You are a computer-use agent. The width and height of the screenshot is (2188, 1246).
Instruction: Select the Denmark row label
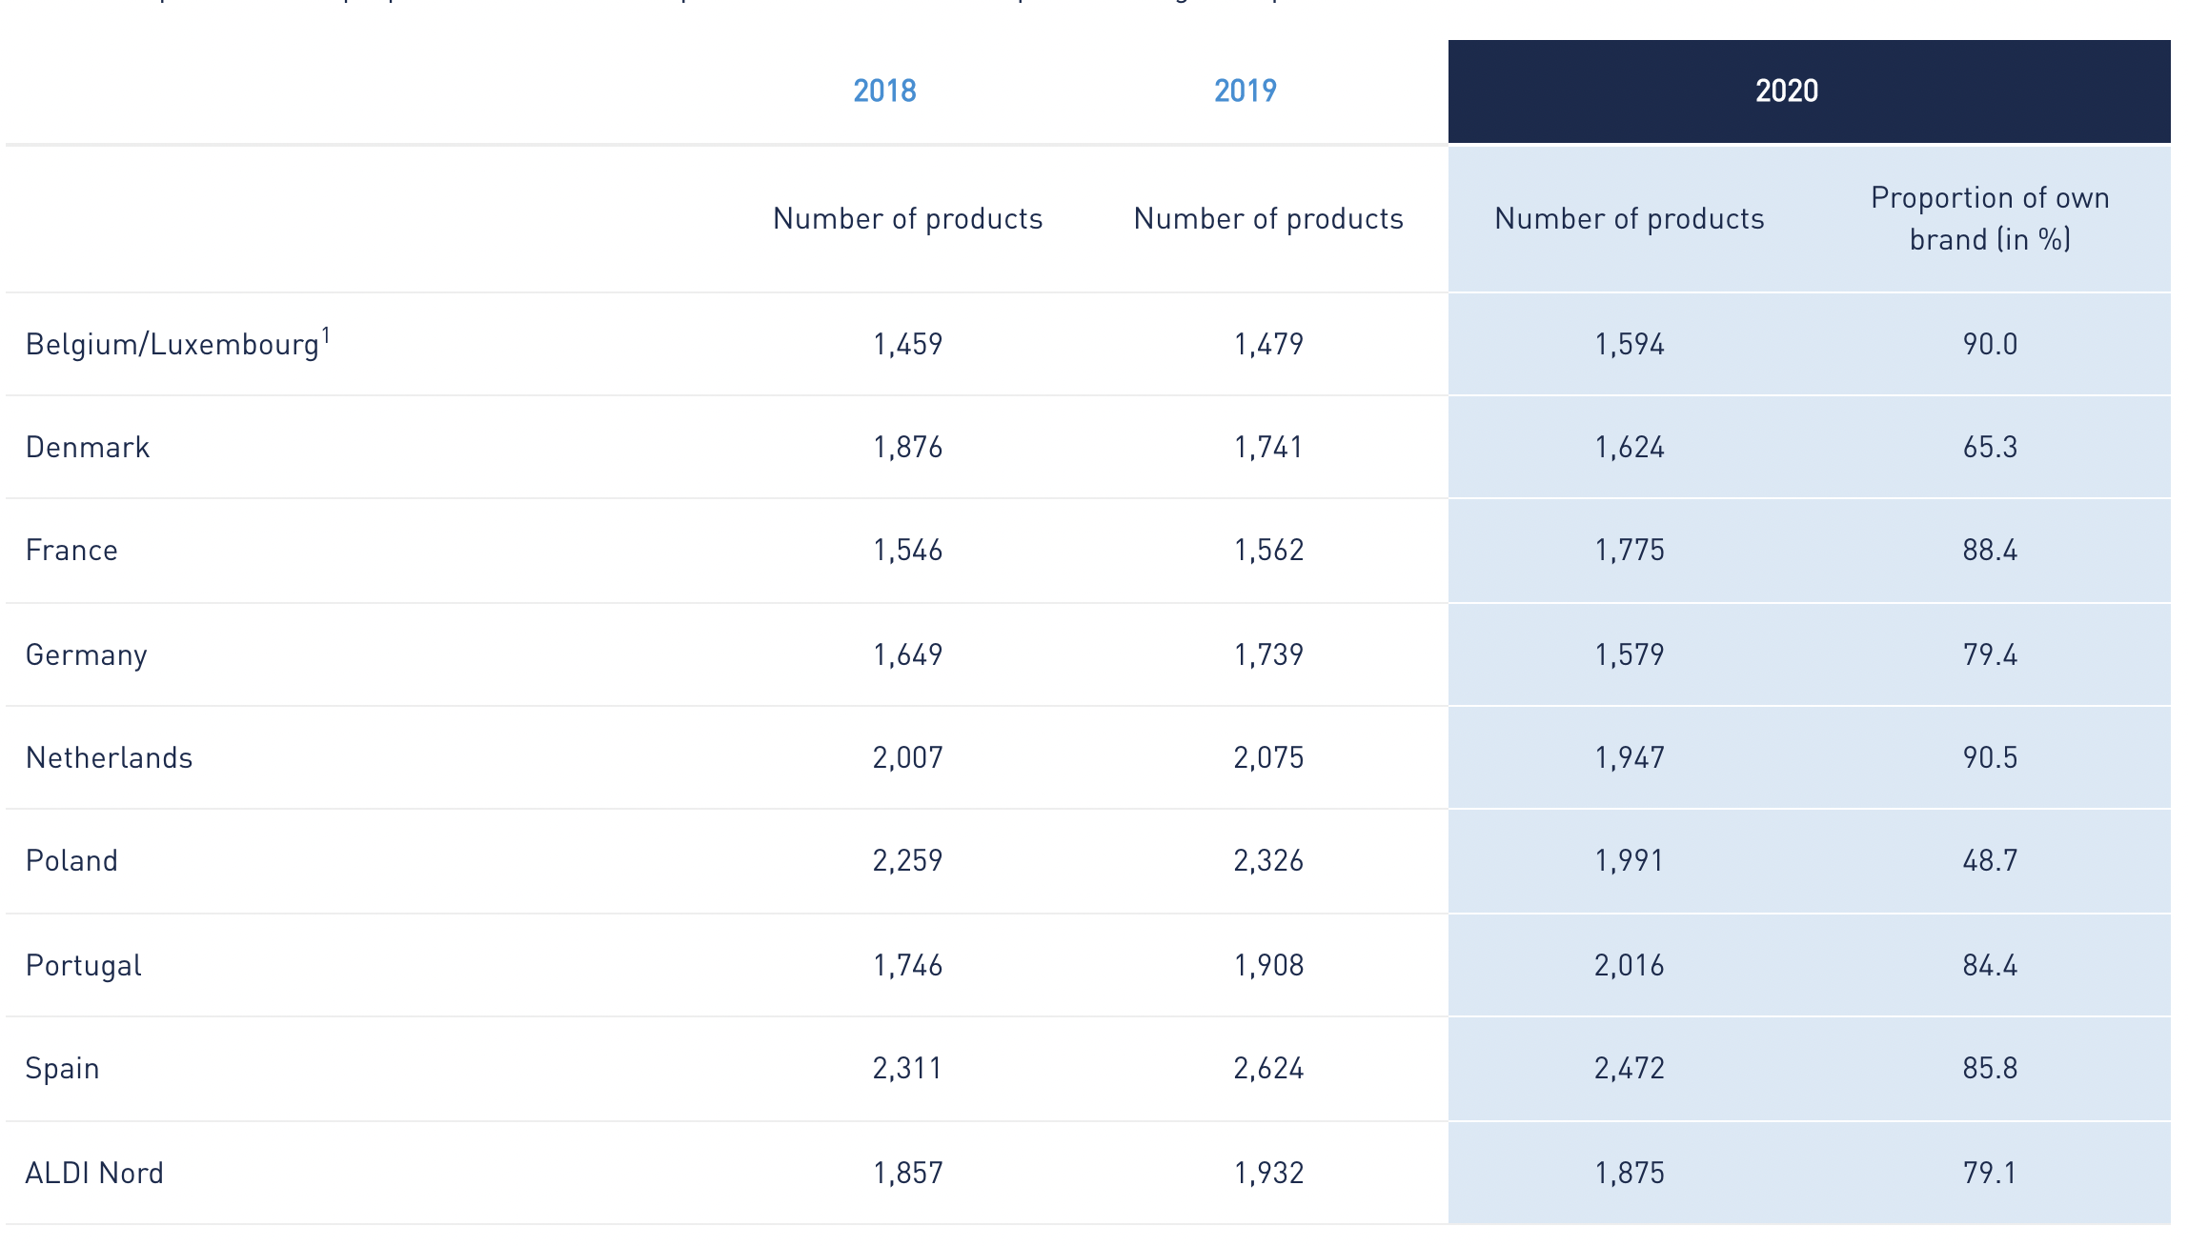(88, 447)
